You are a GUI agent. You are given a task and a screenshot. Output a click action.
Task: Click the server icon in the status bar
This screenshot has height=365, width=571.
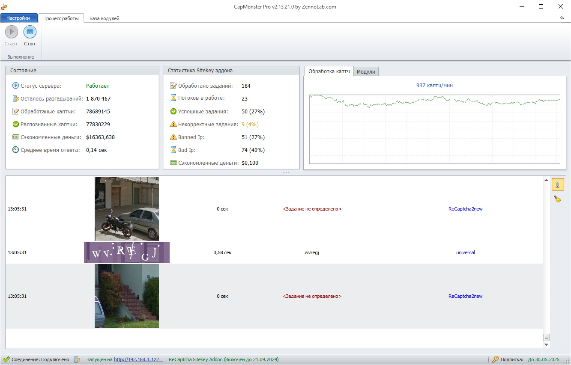tap(77, 359)
